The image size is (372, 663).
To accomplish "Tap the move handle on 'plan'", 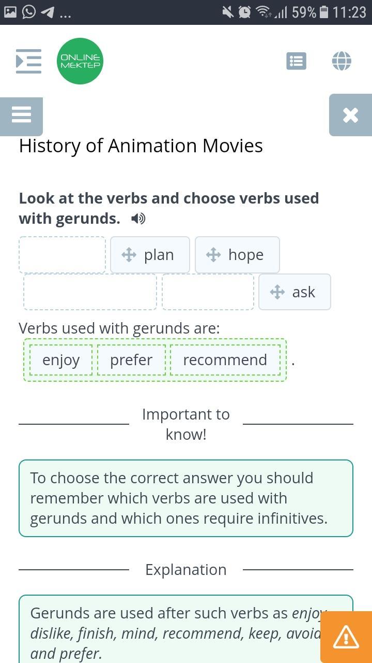I will (x=129, y=255).
